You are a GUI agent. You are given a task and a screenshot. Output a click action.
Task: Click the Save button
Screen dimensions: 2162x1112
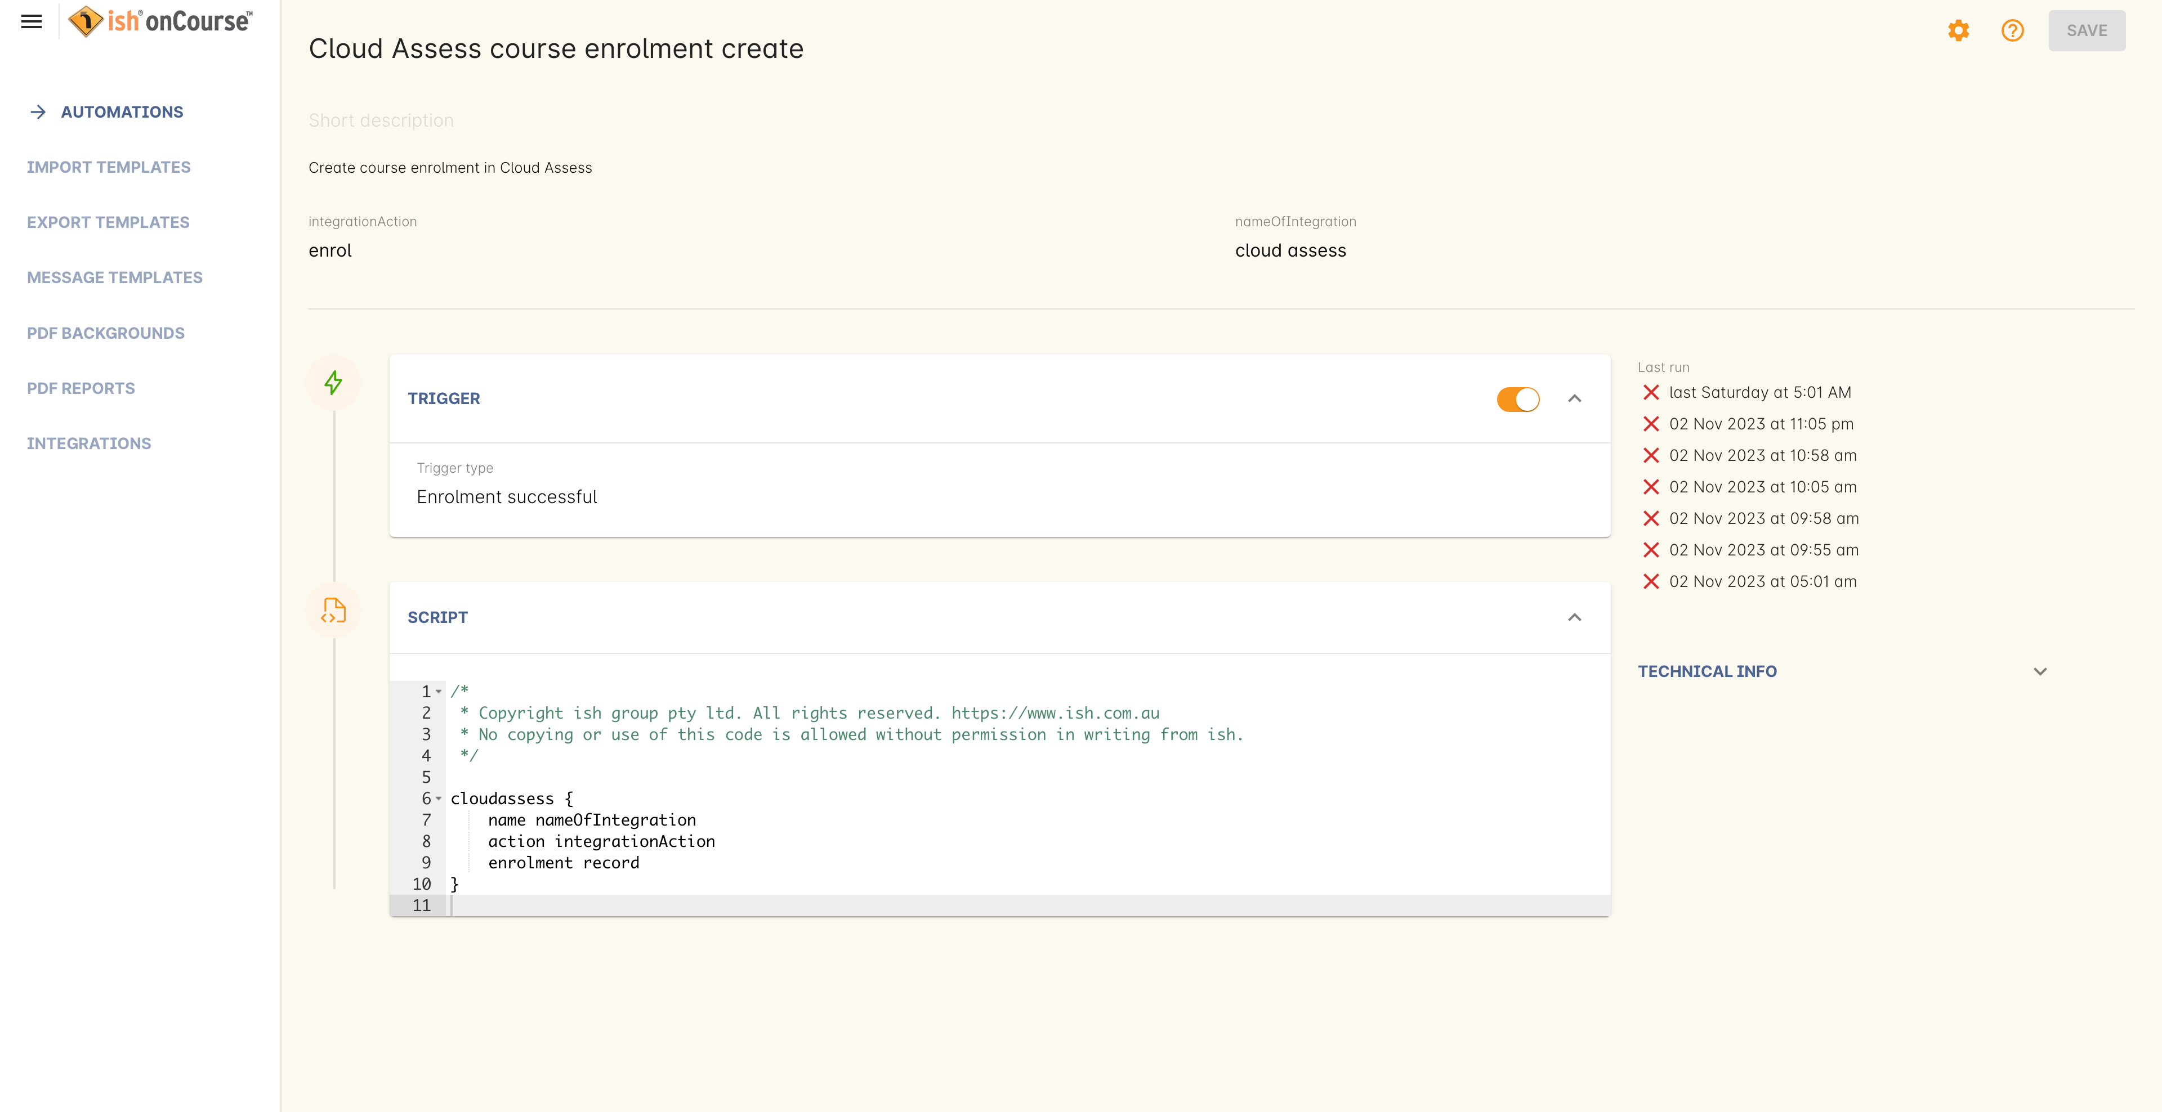point(2087,31)
